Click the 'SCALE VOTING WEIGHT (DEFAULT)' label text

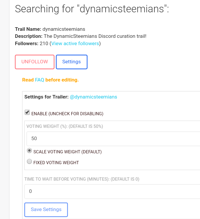[x=68, y=152]
